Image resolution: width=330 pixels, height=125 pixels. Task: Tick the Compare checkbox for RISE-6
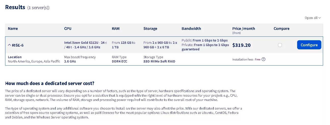click(280, 45)
